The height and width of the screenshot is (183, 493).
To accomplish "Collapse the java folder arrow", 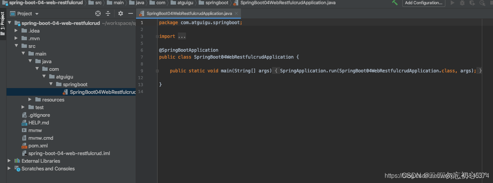I will [30, 61].
